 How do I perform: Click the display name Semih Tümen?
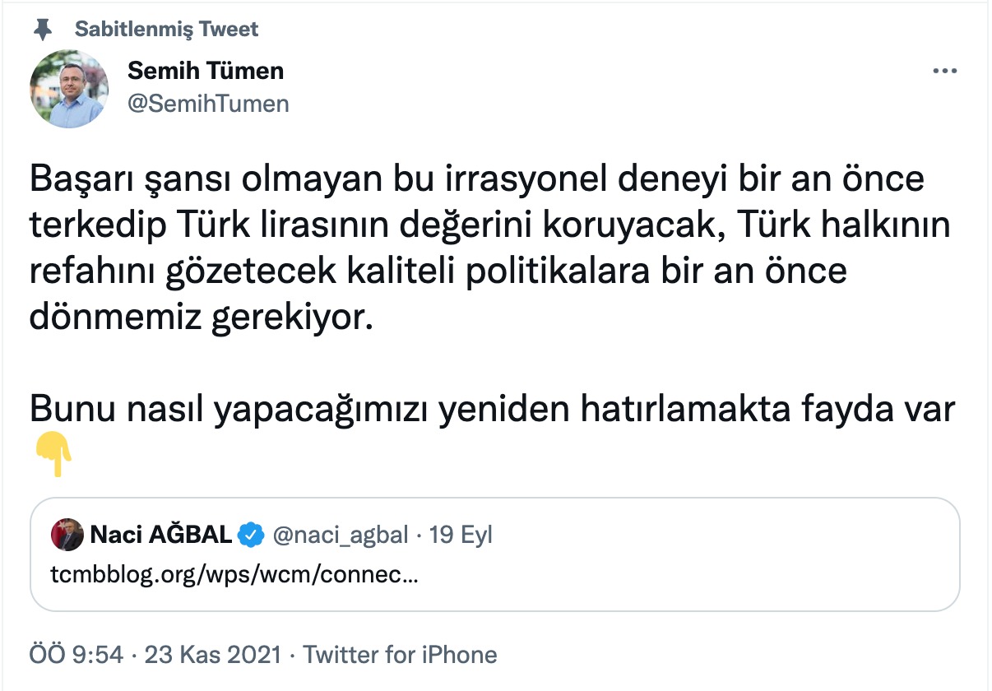pos(206,72)
